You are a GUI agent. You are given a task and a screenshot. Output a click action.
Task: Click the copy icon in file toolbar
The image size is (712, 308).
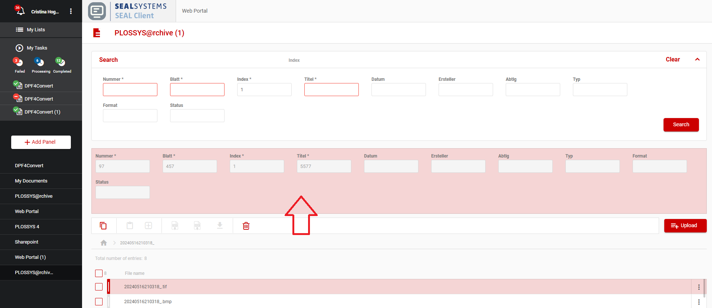[103, 226]
